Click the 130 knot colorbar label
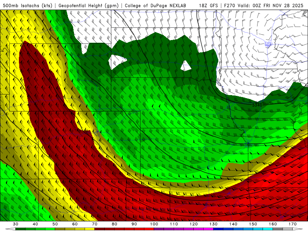Viewport: 308px width, 231px height. tap(214, 224)
